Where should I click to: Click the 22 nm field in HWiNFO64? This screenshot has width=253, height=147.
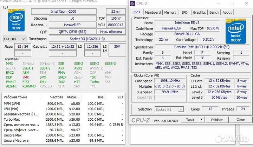(116, 12)
